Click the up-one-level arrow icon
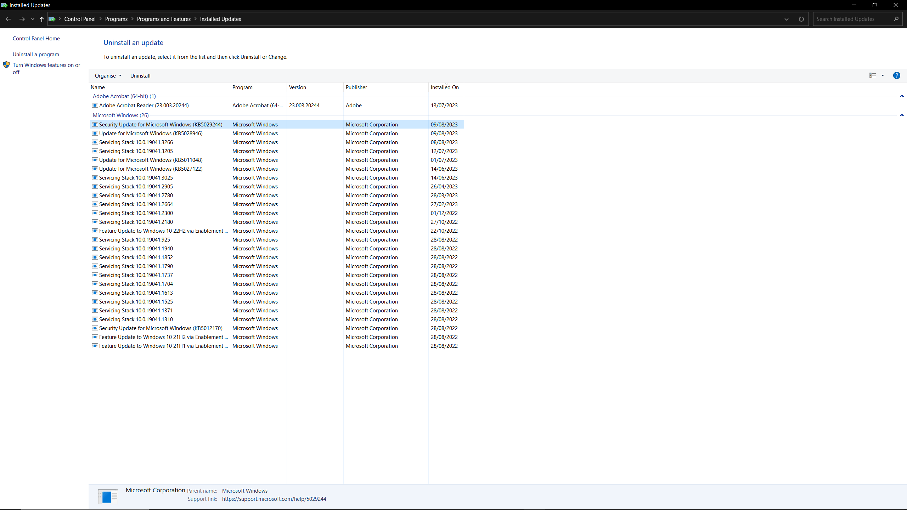Screen dimensions: 907x510 click(x=42, y=19)
